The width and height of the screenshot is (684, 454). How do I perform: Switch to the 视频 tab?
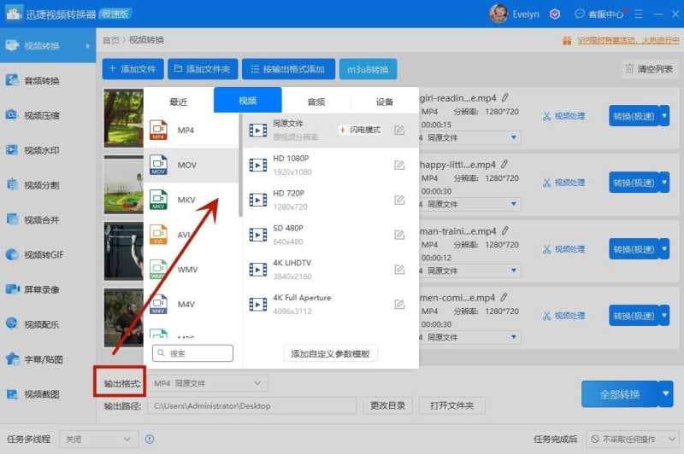coord(248,101)
